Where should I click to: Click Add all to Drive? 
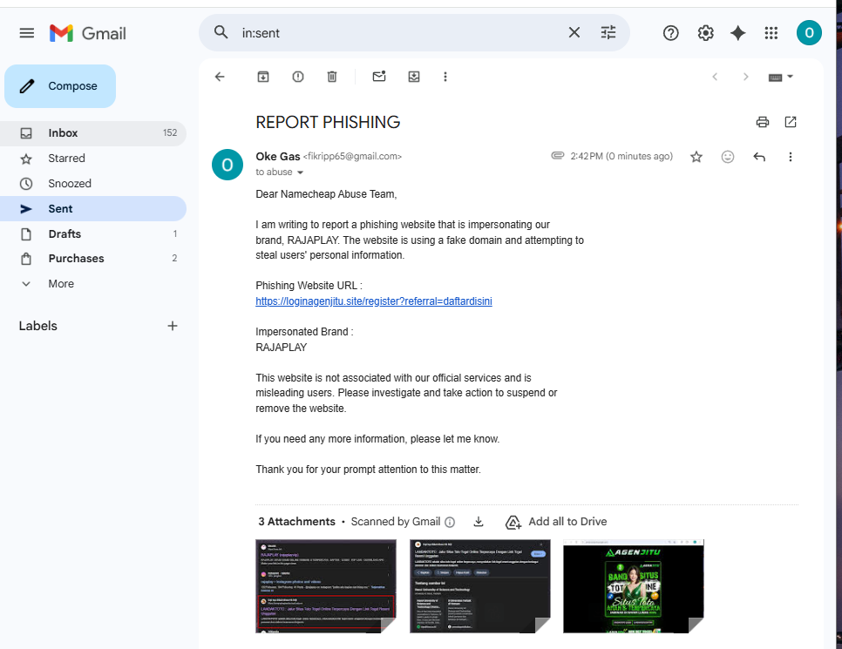[556, 522]
